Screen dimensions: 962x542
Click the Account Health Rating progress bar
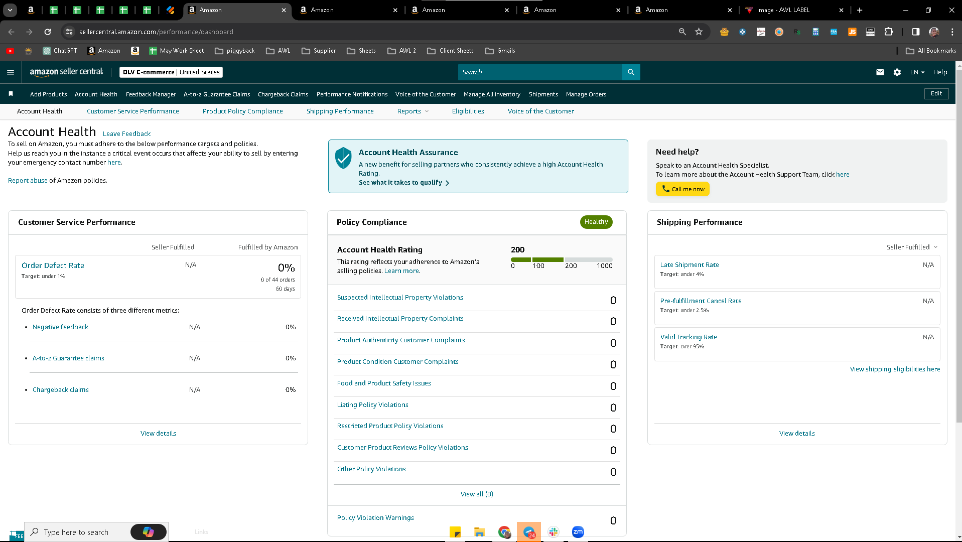click(x=562, y=259)
